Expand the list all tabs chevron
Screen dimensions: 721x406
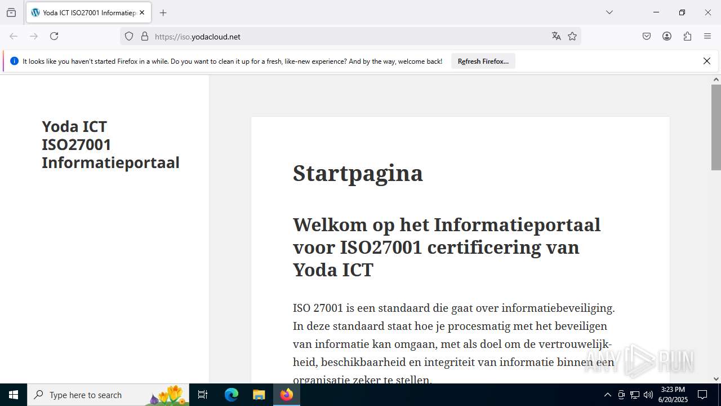point(609,12)
